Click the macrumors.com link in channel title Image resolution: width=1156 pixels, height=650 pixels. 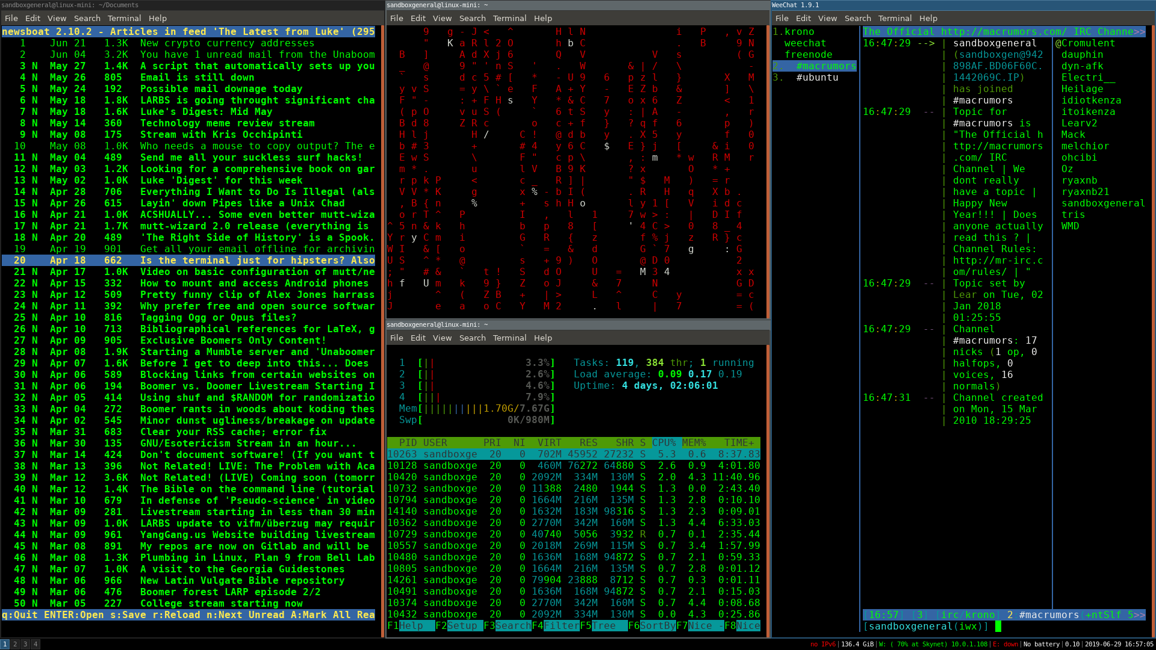(1004, 32)
